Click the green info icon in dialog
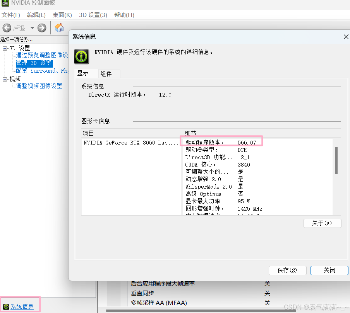350x313 pixels. tap(81, 56)
